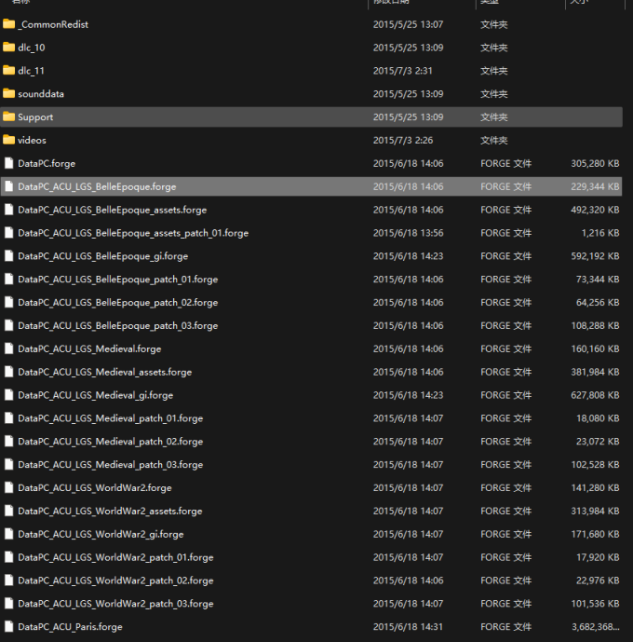The image size is (633, 642).
Task: Select file name DataPC_ACU_LGS_WorldWar2_patch_03.forge
Action: (x=115, y=604)
